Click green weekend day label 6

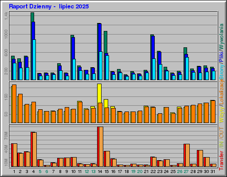tap(47, 172)
